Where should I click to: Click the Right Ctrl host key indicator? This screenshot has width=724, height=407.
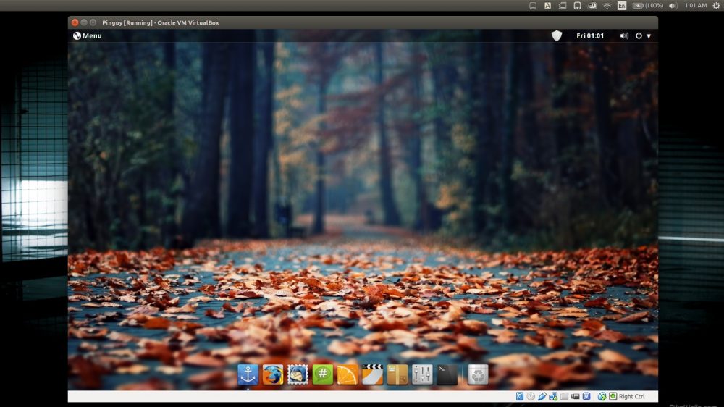coord(631,397)
